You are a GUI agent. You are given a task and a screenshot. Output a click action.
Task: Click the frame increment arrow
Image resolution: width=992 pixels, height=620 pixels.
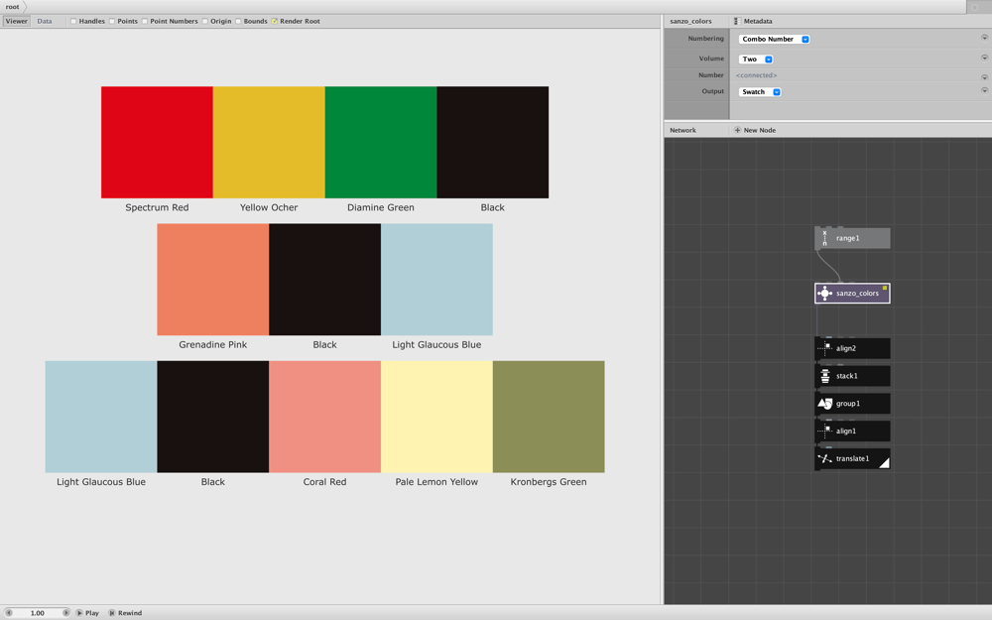tap(65, 613)
